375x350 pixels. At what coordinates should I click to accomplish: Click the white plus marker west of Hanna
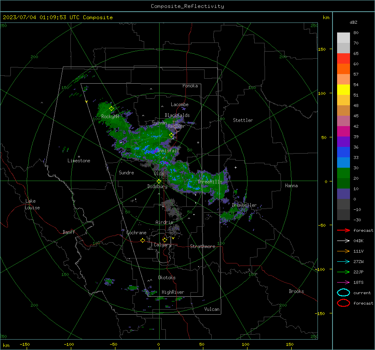coord(235,167)
